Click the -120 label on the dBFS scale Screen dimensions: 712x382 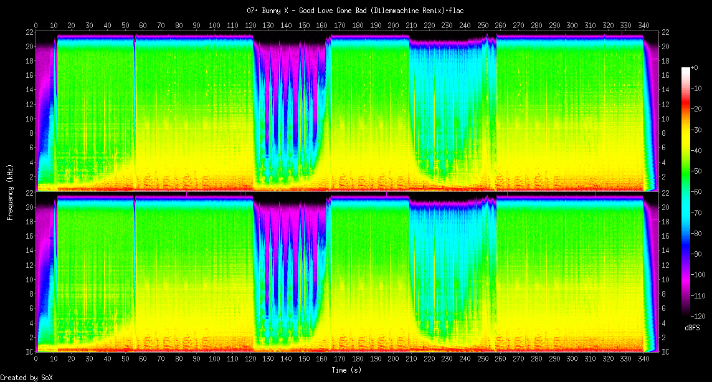(x=699, y=316)
